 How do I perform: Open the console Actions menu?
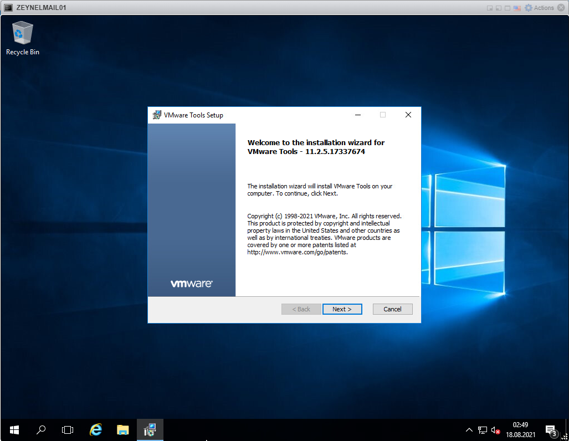(x=539, y=8)
